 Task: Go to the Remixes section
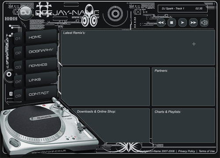pyautogui.click(x=41, y=65)
